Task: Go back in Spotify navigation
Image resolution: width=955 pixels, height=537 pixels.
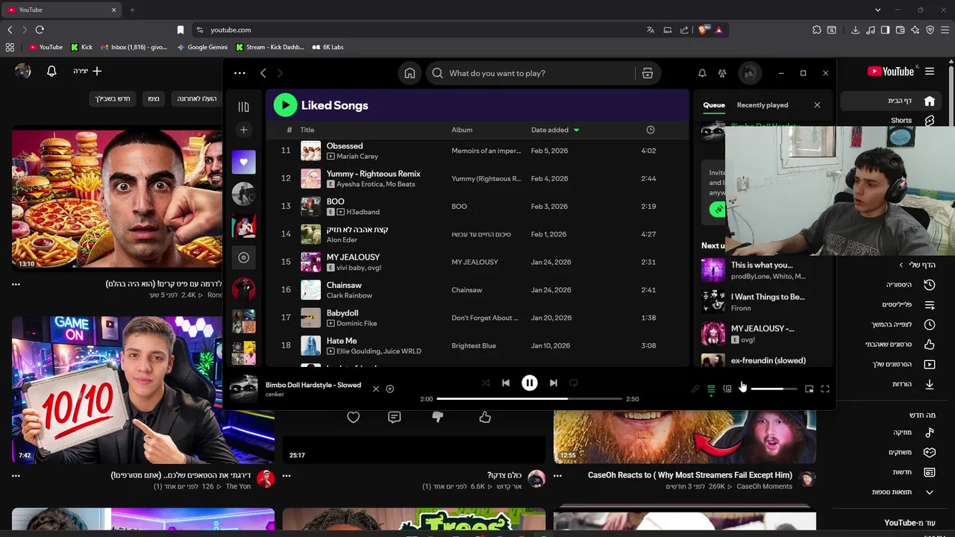Action: coord(263,73)
